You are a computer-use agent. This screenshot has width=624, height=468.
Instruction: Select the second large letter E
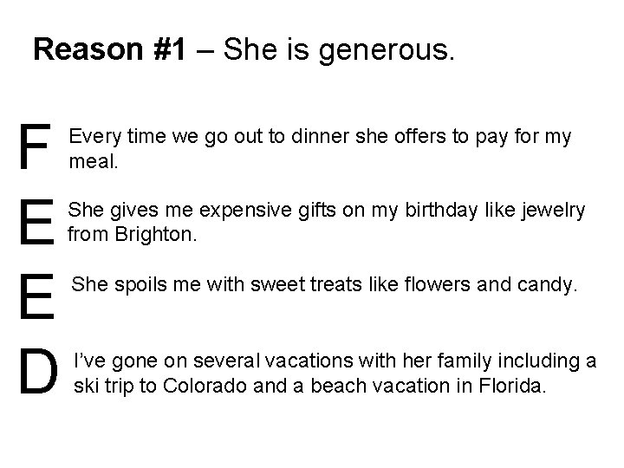pos(37,296)
